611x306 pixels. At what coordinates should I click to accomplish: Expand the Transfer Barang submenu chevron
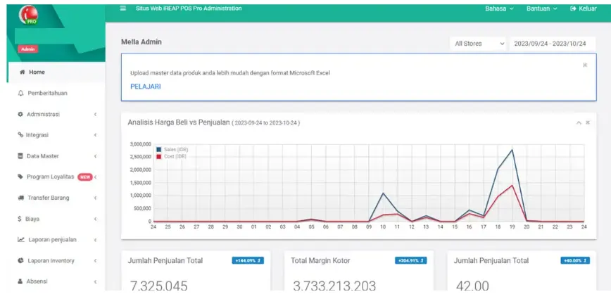coord(96,198)
